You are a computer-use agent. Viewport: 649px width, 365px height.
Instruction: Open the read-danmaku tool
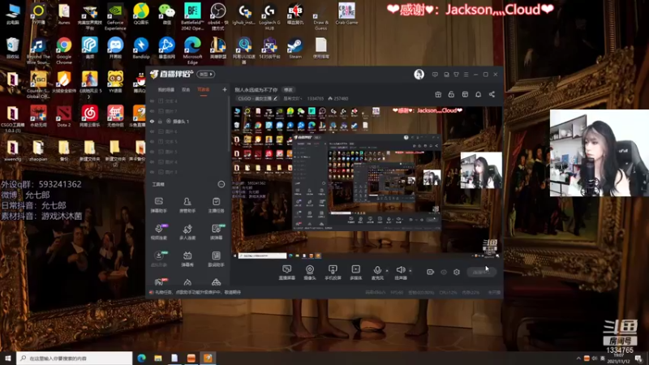[x=216, y=232]
